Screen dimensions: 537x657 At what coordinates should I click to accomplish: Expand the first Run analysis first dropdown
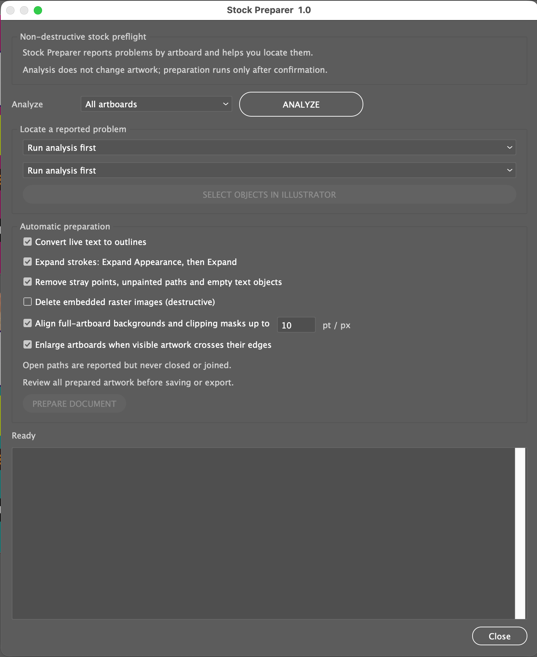click(x=269, y=148)
